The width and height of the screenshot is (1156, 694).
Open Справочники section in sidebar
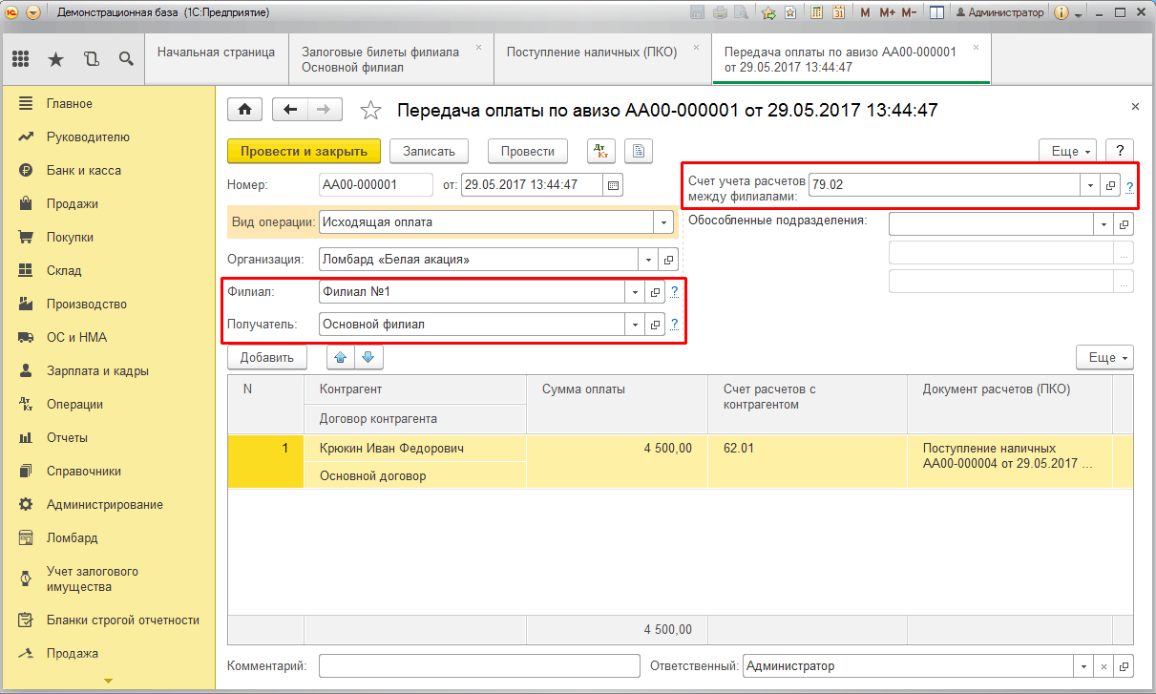tap(83, 471)
